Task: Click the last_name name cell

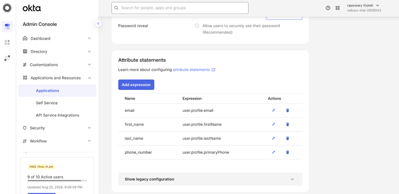Action: point(134,138)
